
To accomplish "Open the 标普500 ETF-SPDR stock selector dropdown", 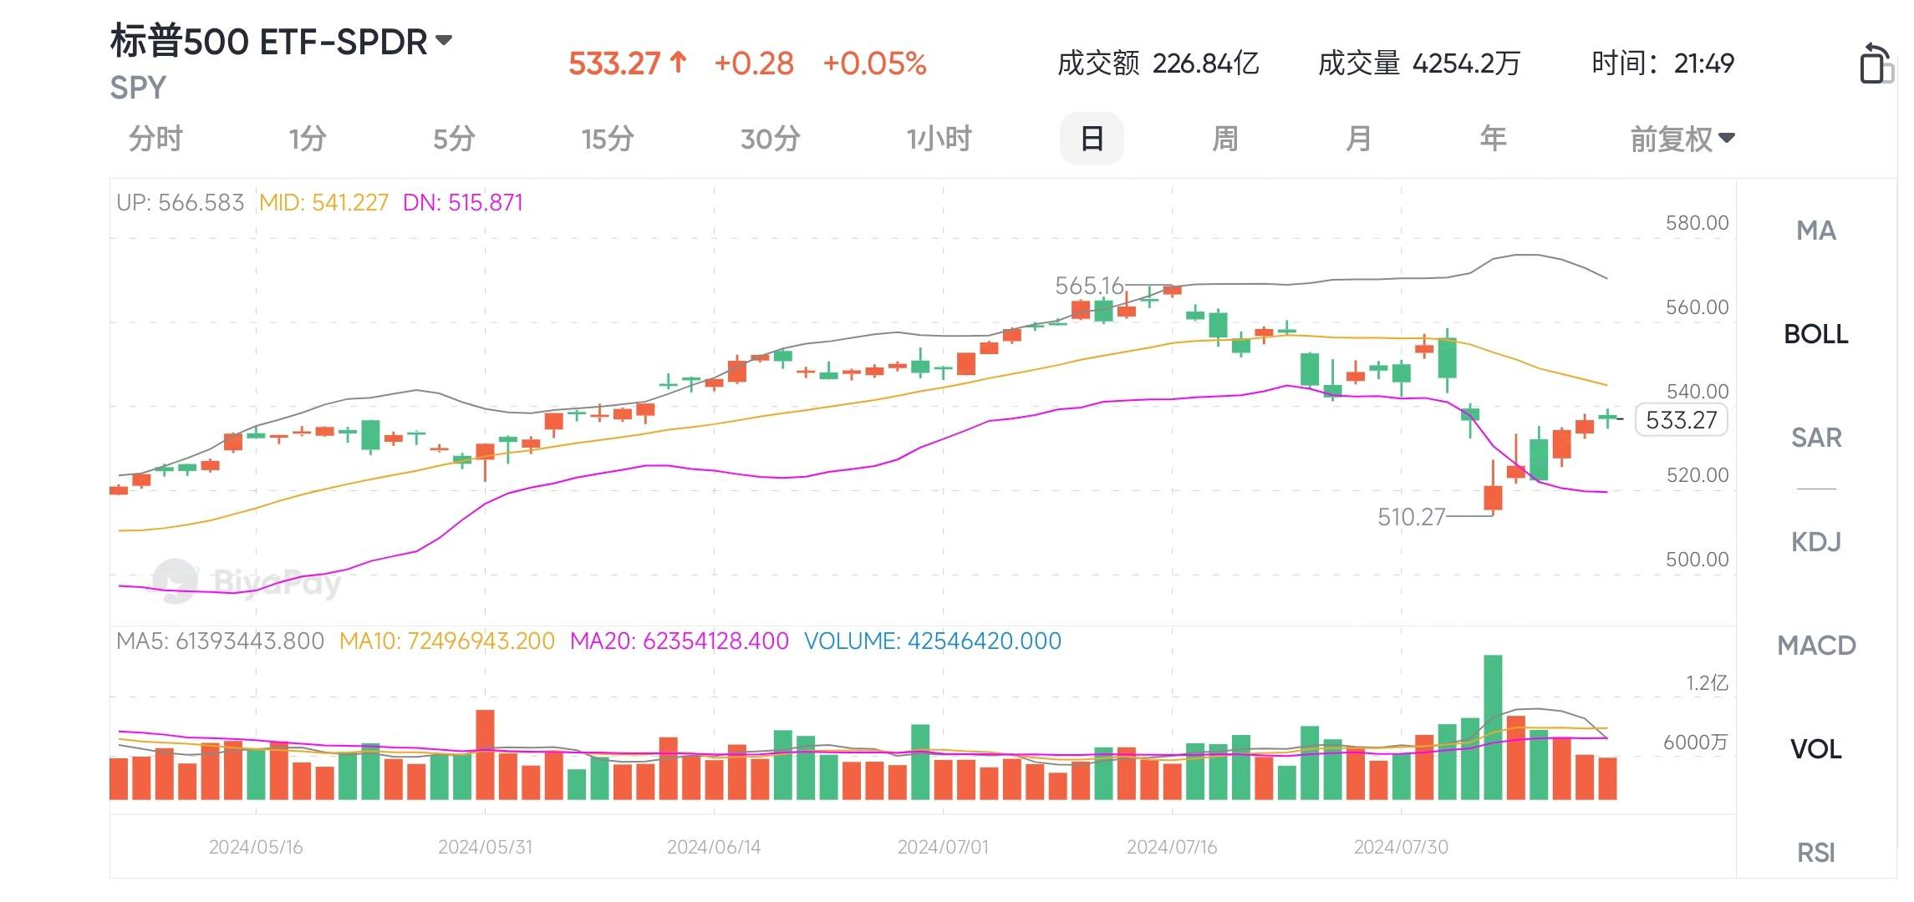I will (281, 41).
